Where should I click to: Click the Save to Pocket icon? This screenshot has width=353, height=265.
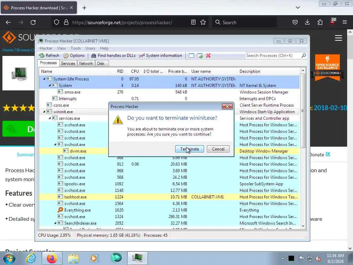[x=295, y=22]
